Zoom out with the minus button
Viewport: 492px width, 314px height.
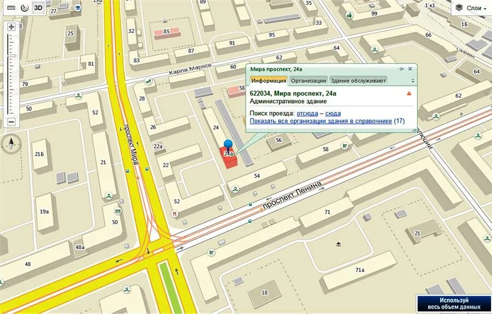(x=11, y=122)
